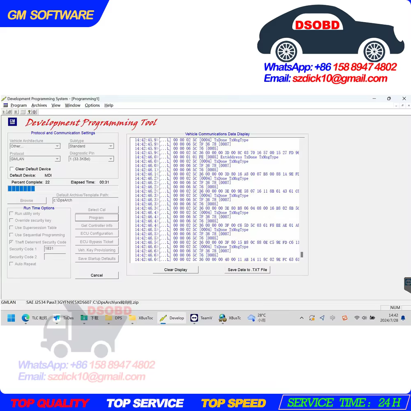
Task: Toggle Clear Default Device checkbox
Action: [x=12, y=169]
